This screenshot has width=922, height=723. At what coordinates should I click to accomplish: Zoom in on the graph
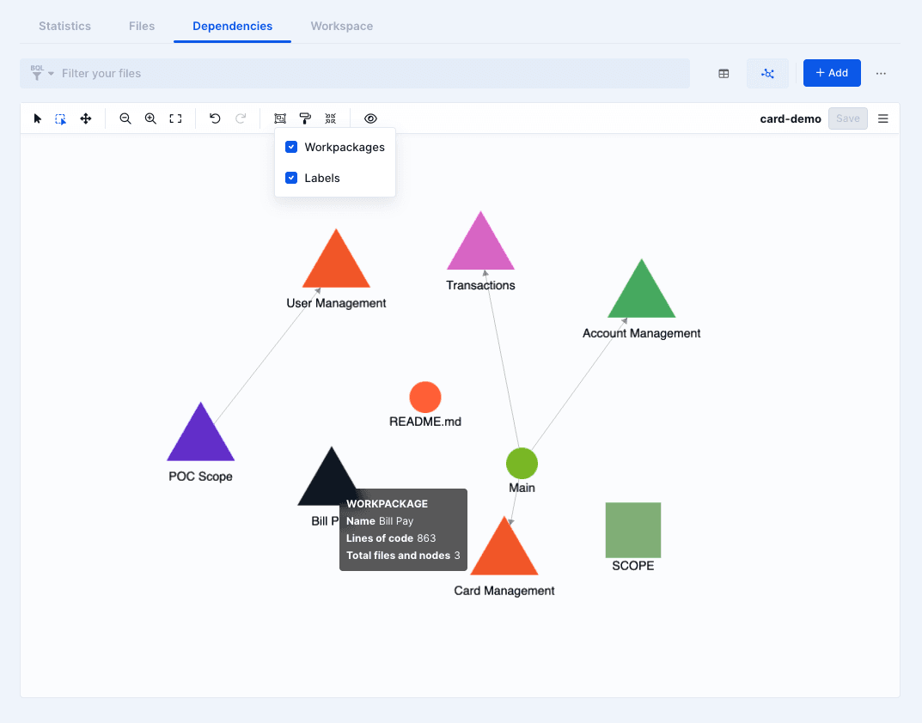tap(150, 118)
